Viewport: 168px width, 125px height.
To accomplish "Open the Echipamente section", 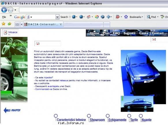I will 117,120.
